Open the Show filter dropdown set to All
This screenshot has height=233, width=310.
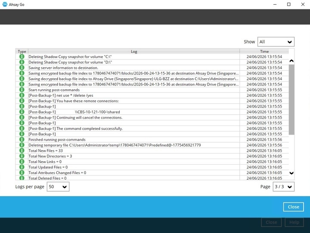coord(276,42)
